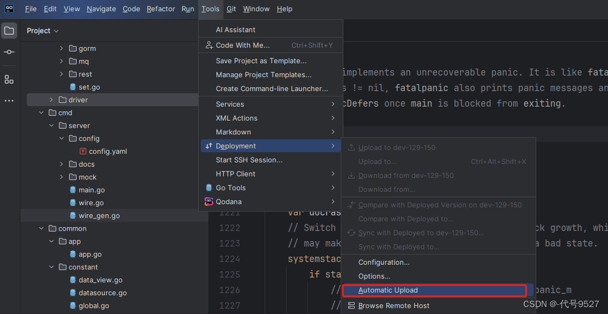
Task: Select Save Project as Template...
Action: coord(271,61)
